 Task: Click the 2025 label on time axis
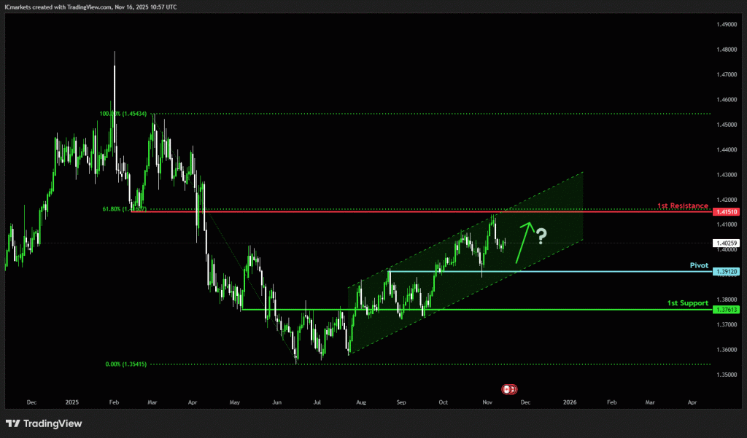(x=71, y=402)
